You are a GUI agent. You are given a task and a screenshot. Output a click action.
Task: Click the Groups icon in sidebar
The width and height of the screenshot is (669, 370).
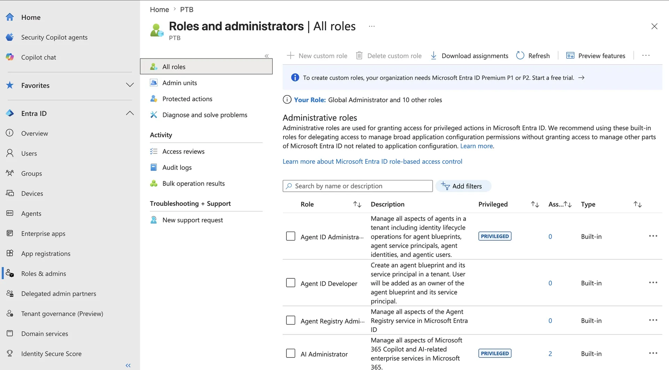(10, 173)
